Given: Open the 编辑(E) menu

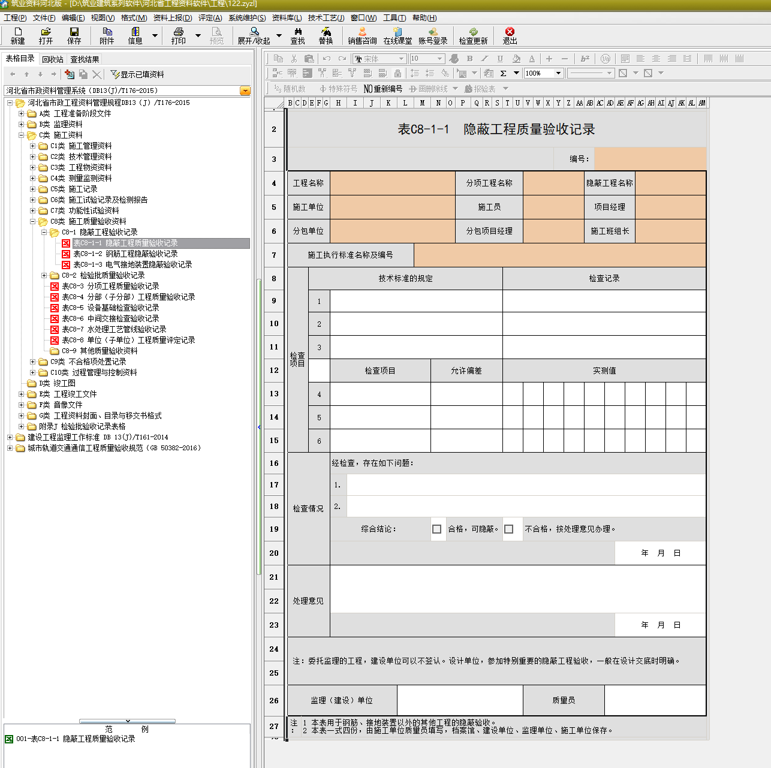Looking at the screenshot, I should click(x=73, y=18).
